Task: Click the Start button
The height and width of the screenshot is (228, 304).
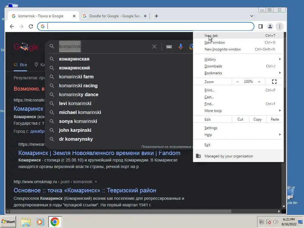Action: click(8, 221)
